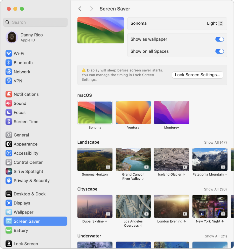The height and width of the screenshot is (249, 235).
Task: Click the Focus moon icon
Action: 9,112
